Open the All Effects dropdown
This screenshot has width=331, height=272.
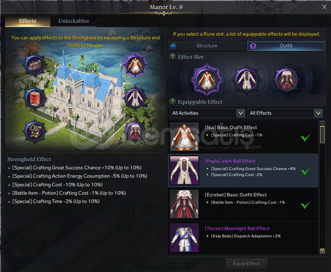(x=285, y=113)
